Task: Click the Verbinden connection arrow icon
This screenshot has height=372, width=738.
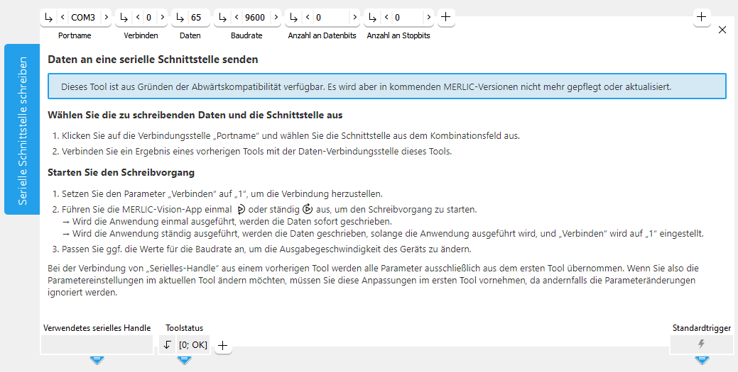Action: (124, 17)
